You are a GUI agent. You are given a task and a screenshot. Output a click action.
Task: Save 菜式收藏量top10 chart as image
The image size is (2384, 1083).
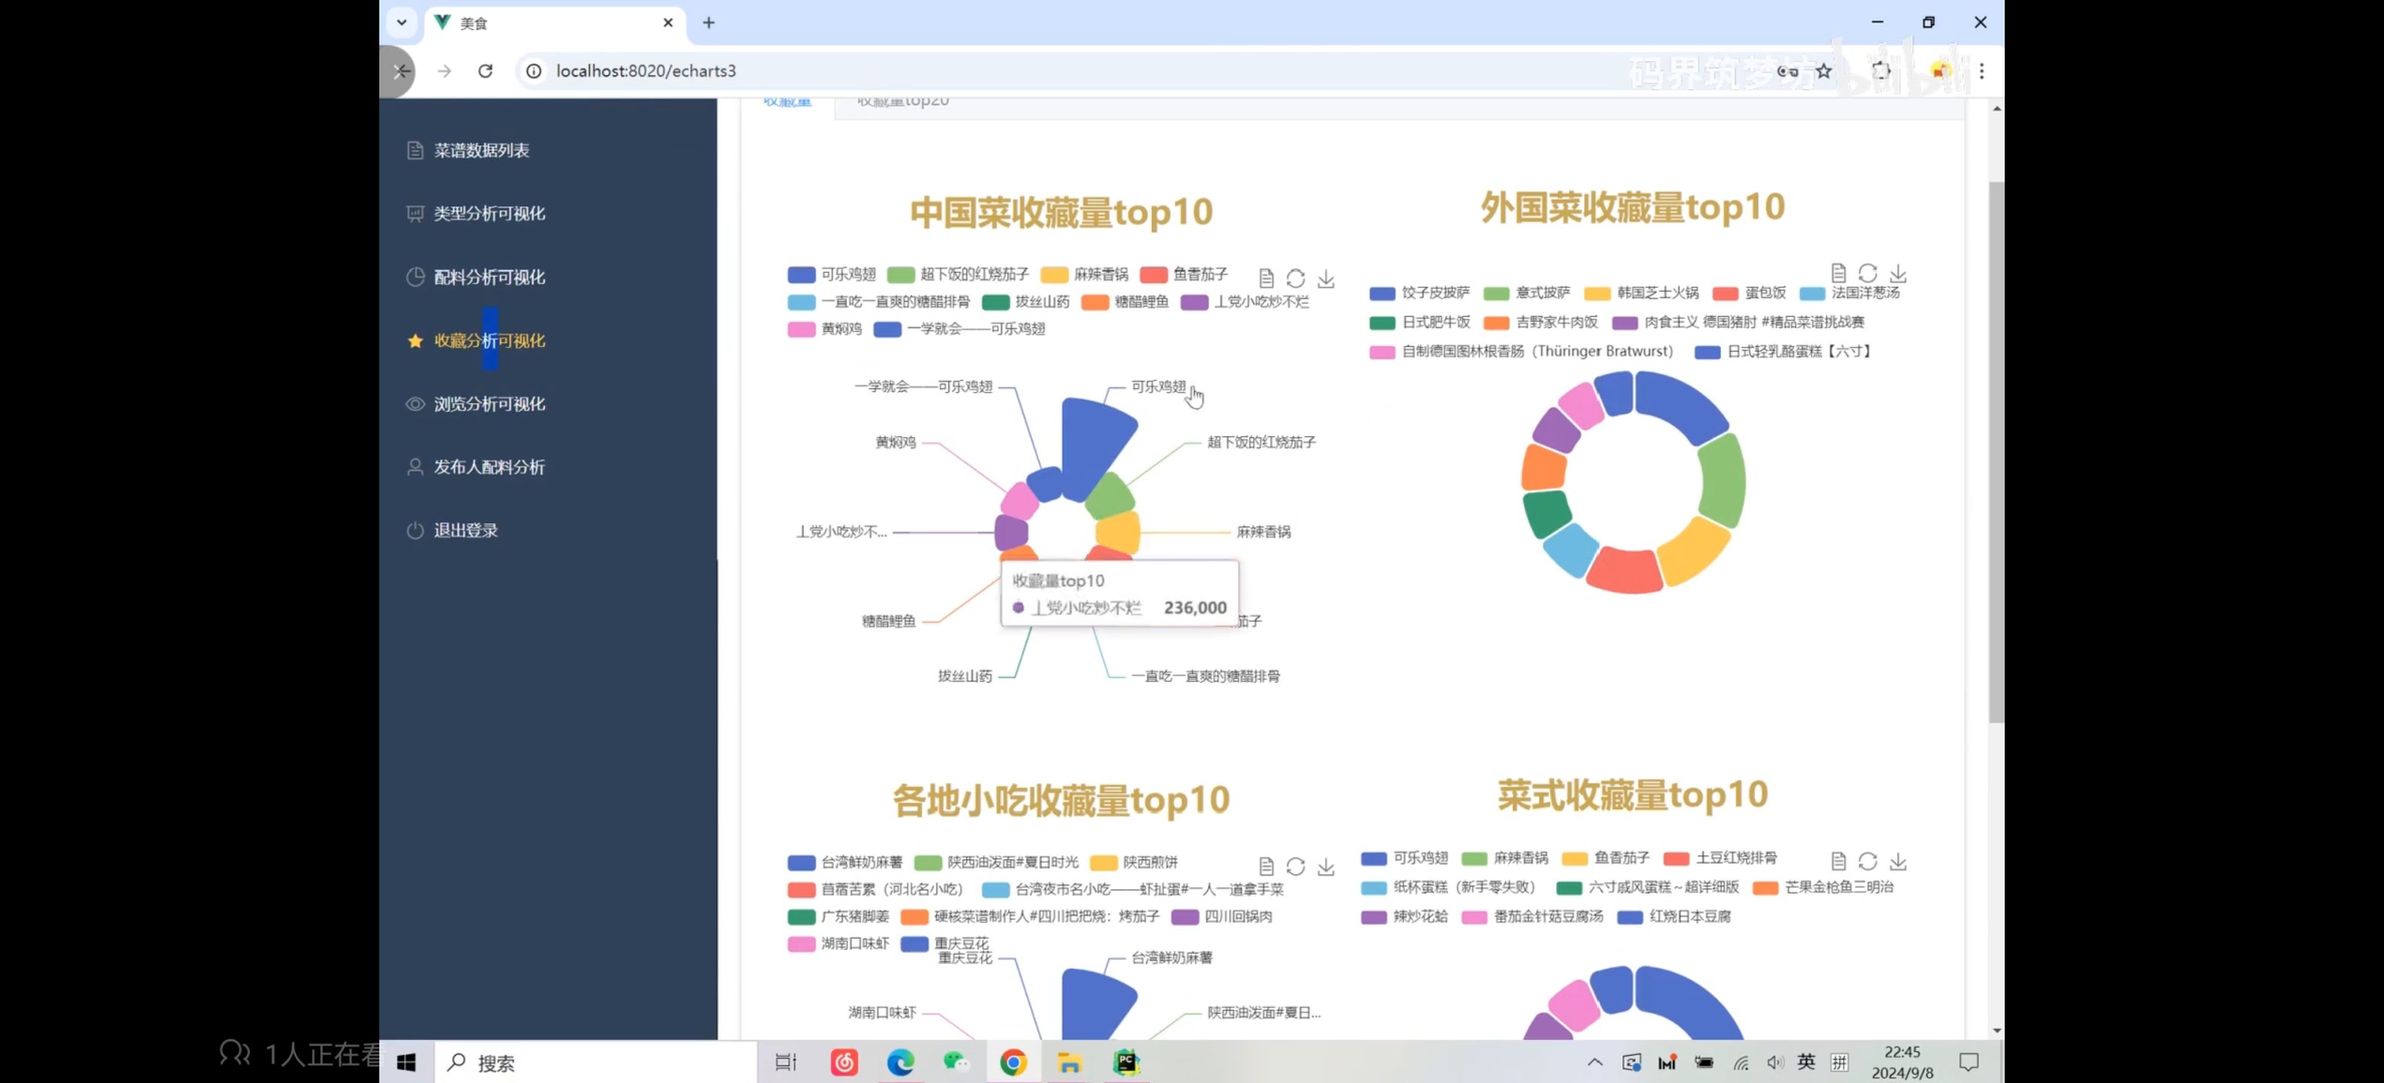tap(1898, 861)
